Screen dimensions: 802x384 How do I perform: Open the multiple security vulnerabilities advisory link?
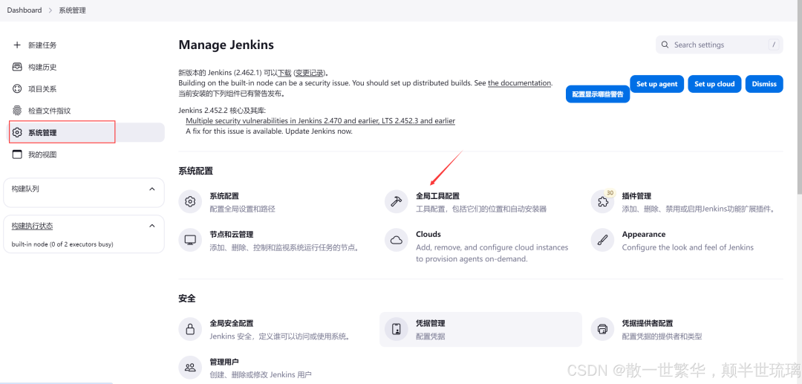pyautogui.click(x=320, y=120)
